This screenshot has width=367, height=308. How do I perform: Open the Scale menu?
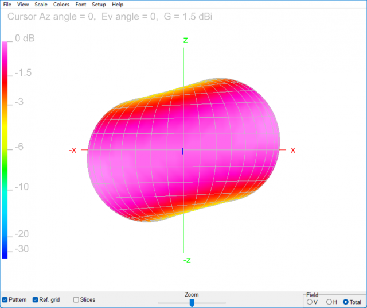tap(41, 5)
